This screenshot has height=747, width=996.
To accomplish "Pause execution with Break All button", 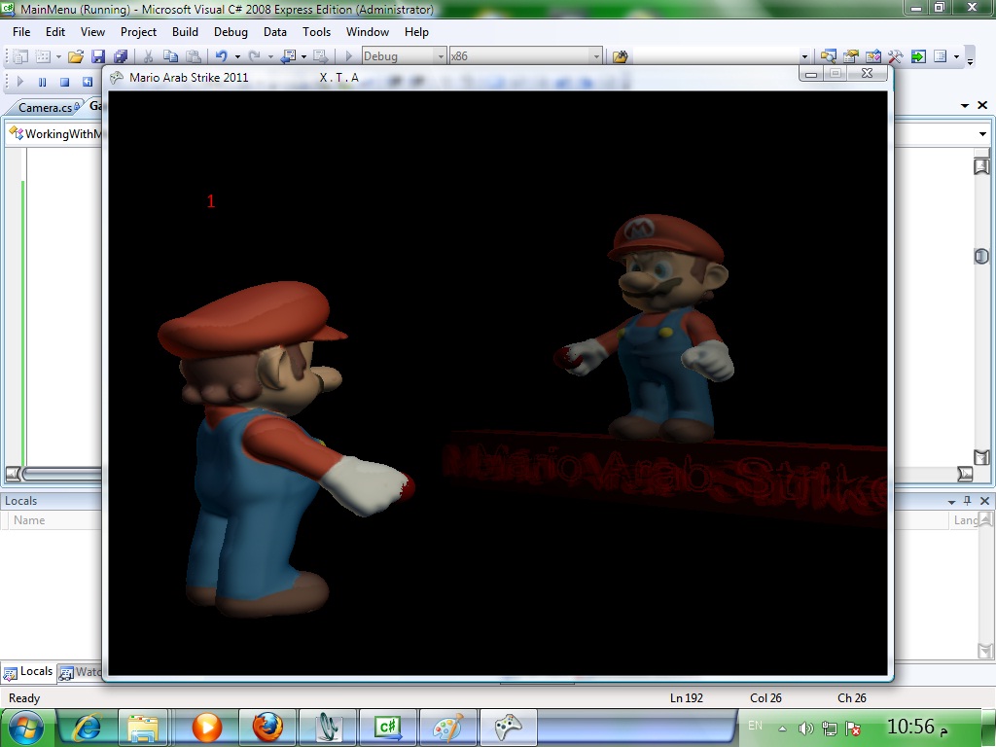I will tap(42, 82).
